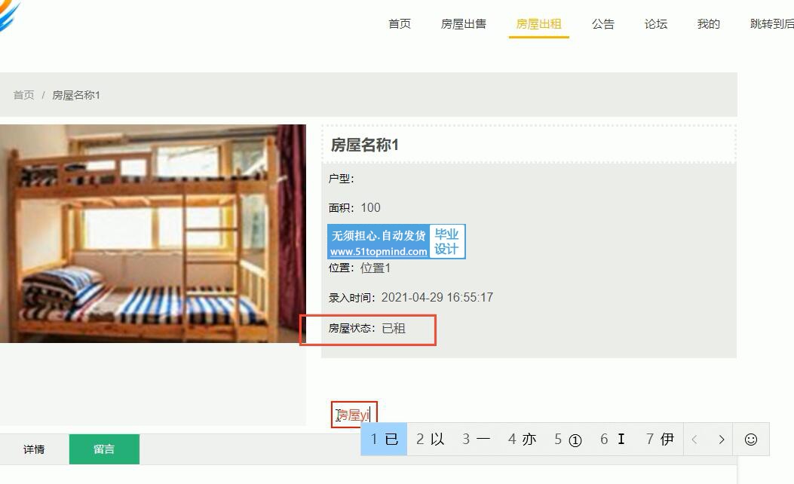Screen dimensions: 794x484
Task: Open the 我的 navigation item
Action: (709, 24)
